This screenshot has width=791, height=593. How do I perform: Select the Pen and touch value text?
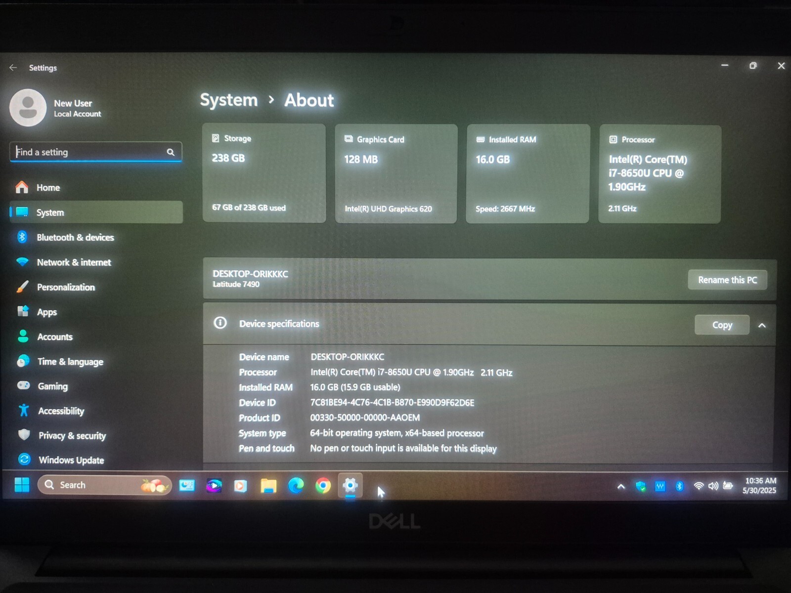[403, 449]
